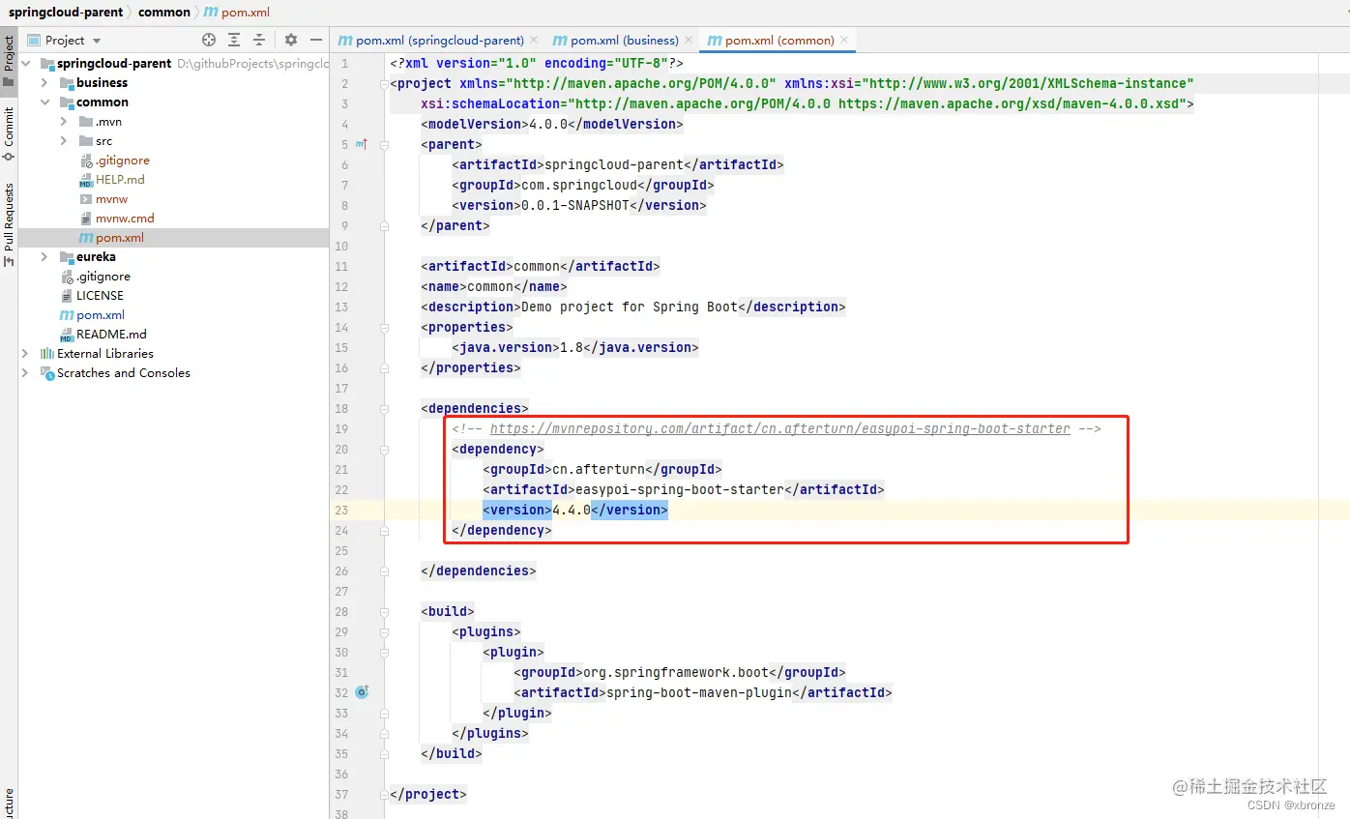
Task: Select the LICENSE file in tree
Action: 100,296
